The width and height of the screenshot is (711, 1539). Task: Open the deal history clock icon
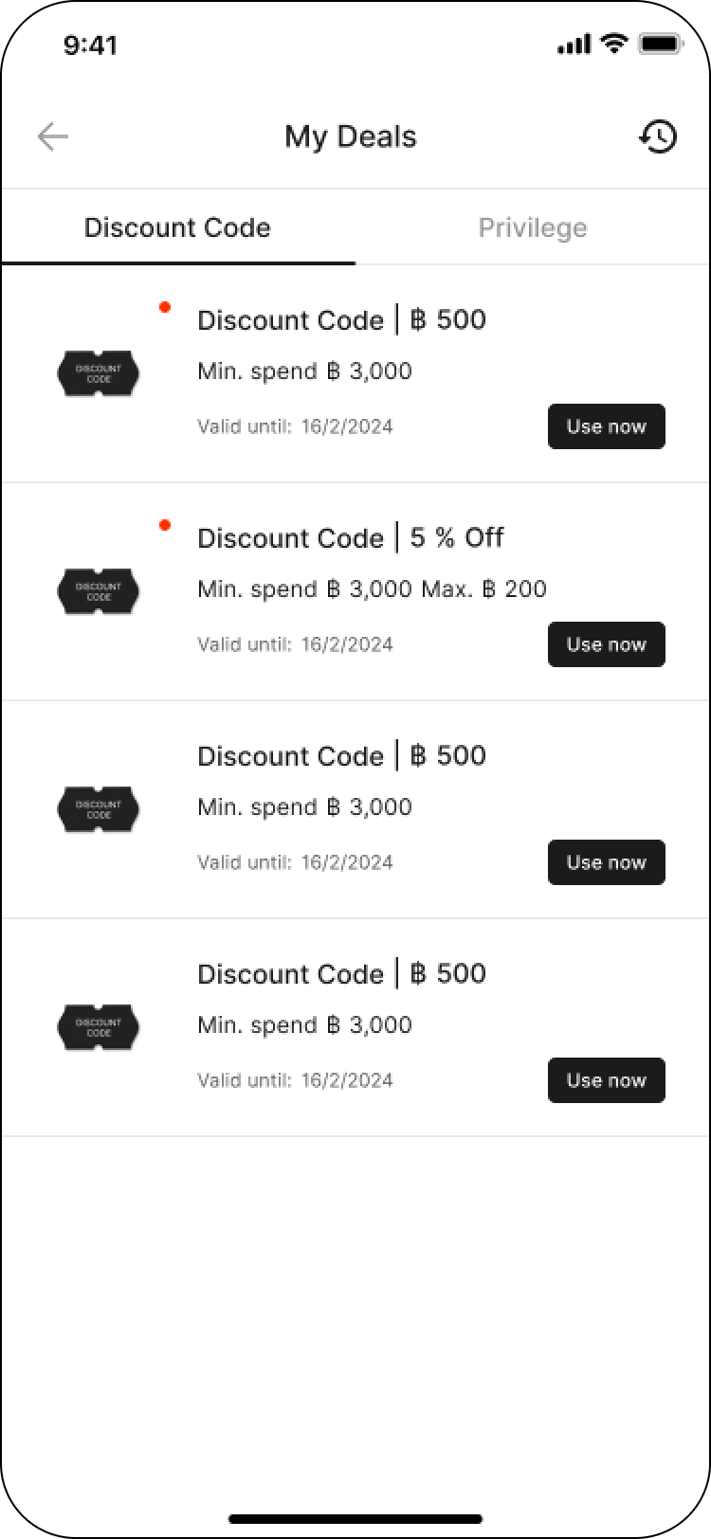(658, 136)
